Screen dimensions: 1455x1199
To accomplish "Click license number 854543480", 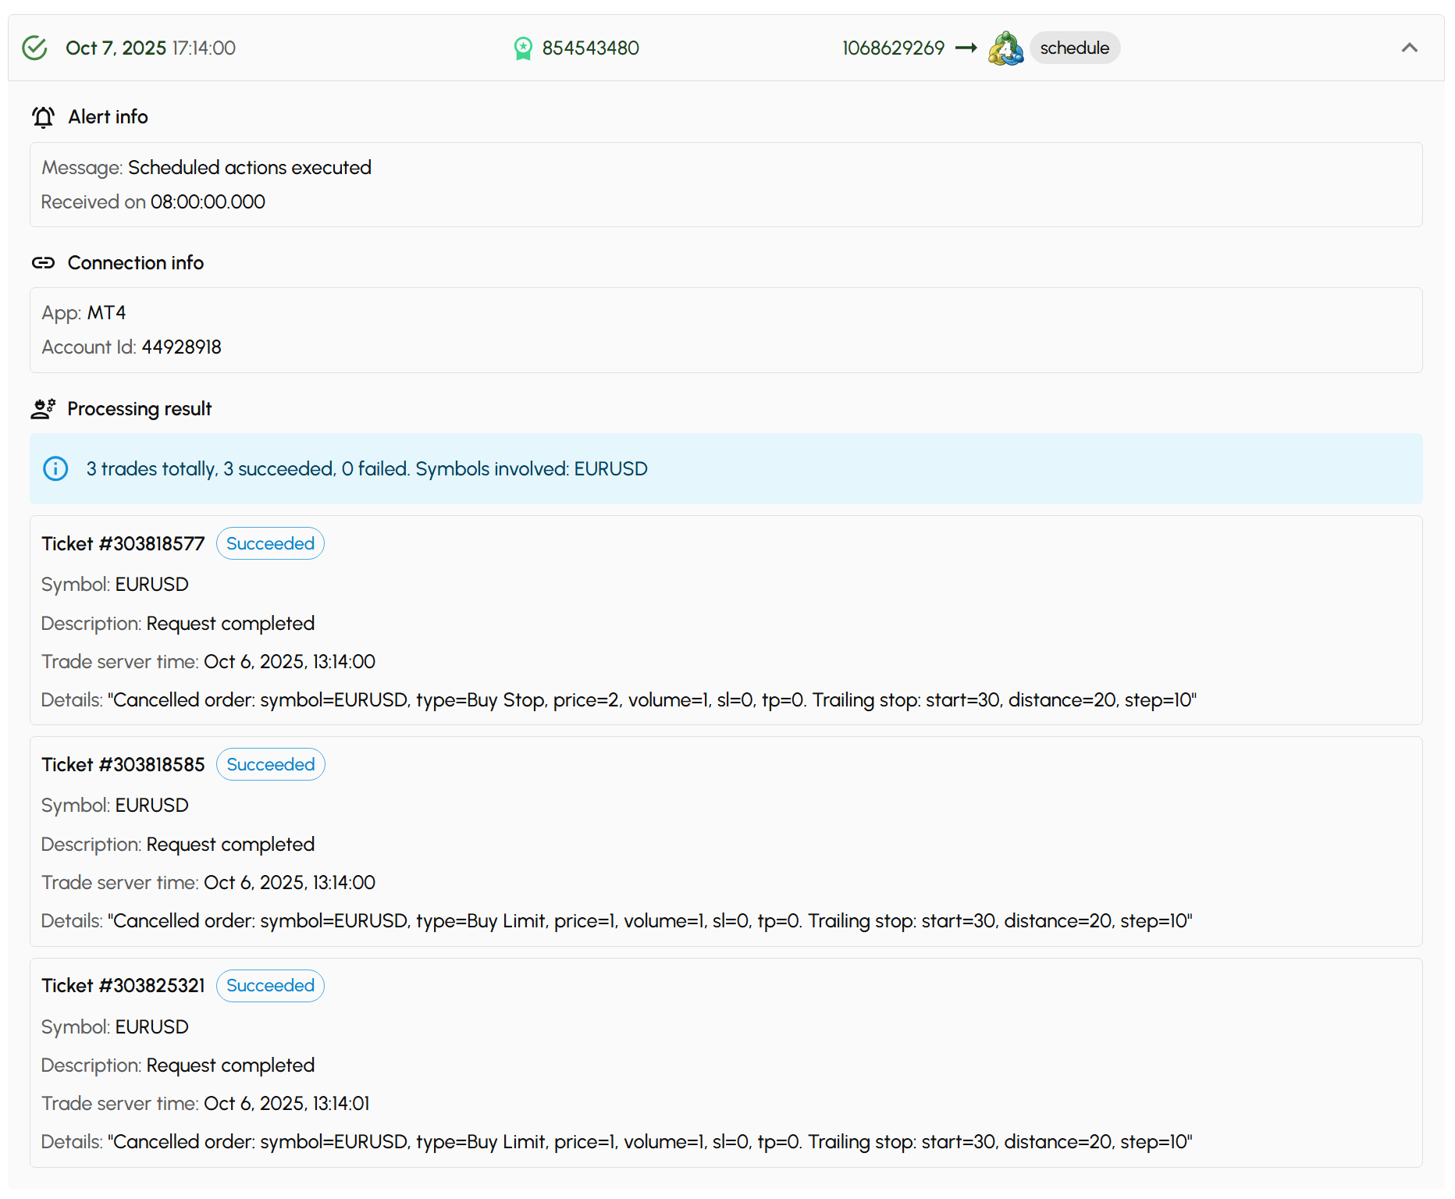I will tap(590, 48).
